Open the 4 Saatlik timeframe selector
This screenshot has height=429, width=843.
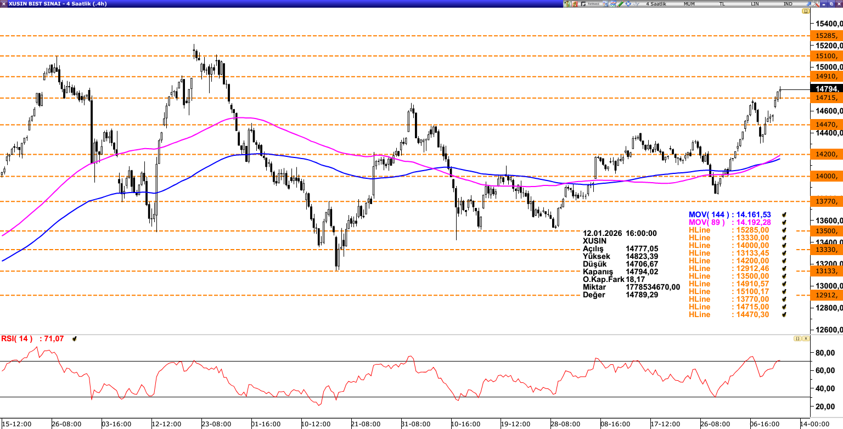pos(656,4)
